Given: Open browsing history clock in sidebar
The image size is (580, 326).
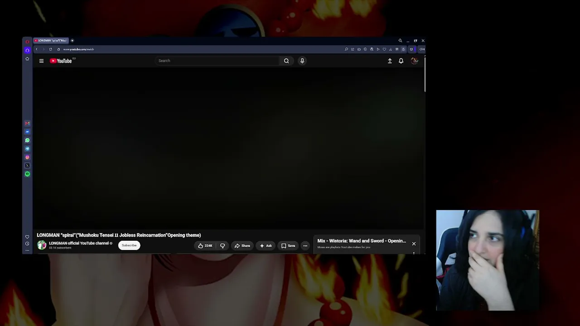Looking at the screenshot, I should 27,244.
